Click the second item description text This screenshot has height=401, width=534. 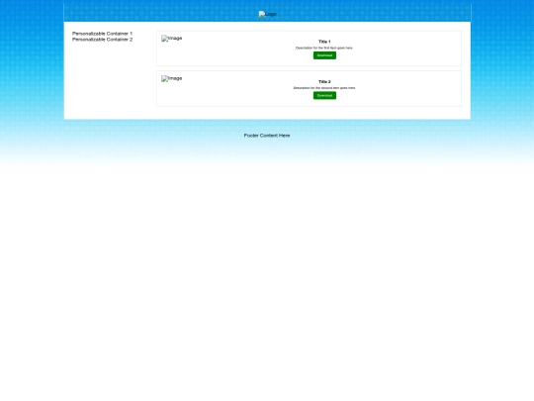point(324,88)
